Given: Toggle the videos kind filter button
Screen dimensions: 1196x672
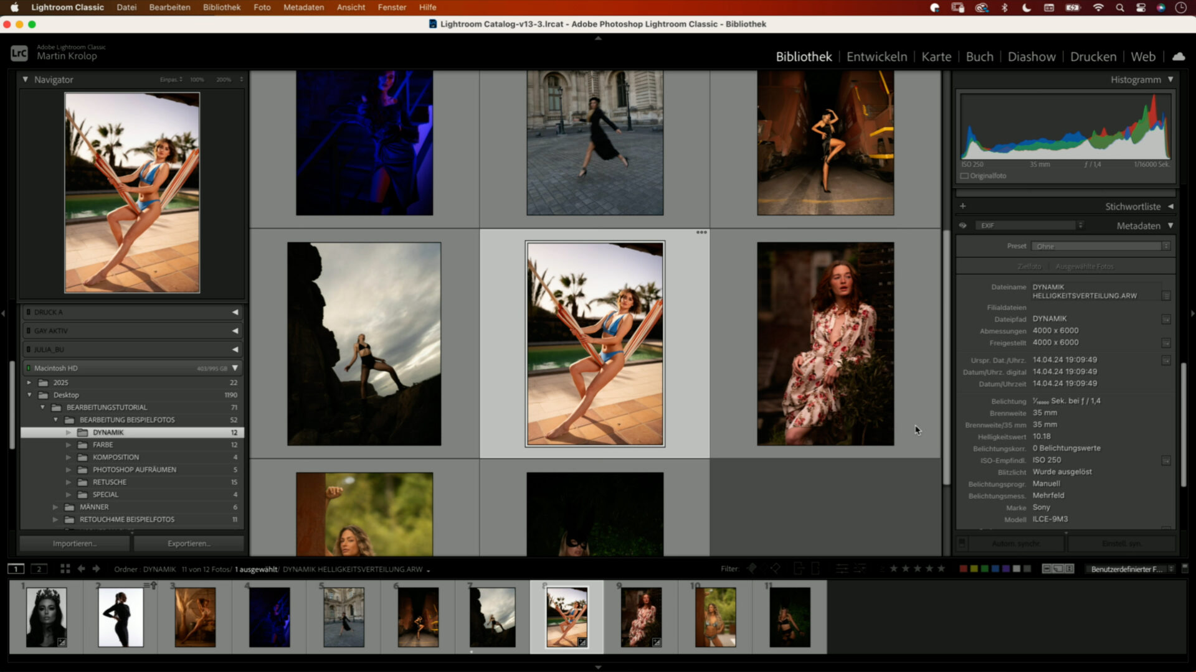Looking at the screenshot, I should pyautogui.click(x=1070, y=569).
